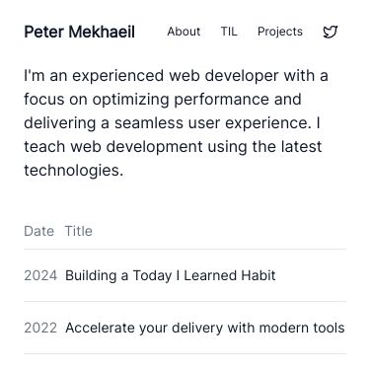
Task: Click the phrase teach web development
Action: pos(113,147)
